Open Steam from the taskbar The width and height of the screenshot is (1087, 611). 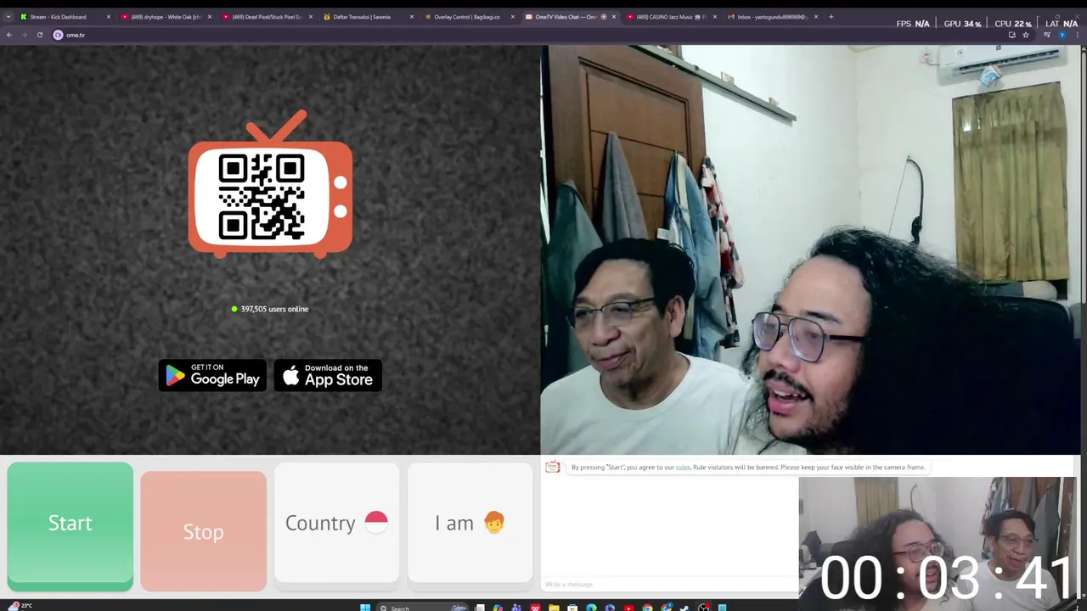click(684, 607)
